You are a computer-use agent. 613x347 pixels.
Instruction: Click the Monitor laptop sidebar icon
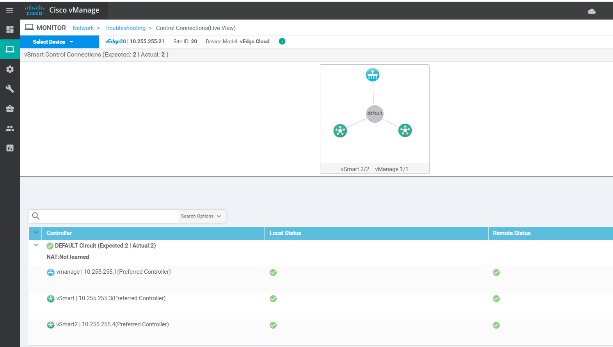(10, 49)
